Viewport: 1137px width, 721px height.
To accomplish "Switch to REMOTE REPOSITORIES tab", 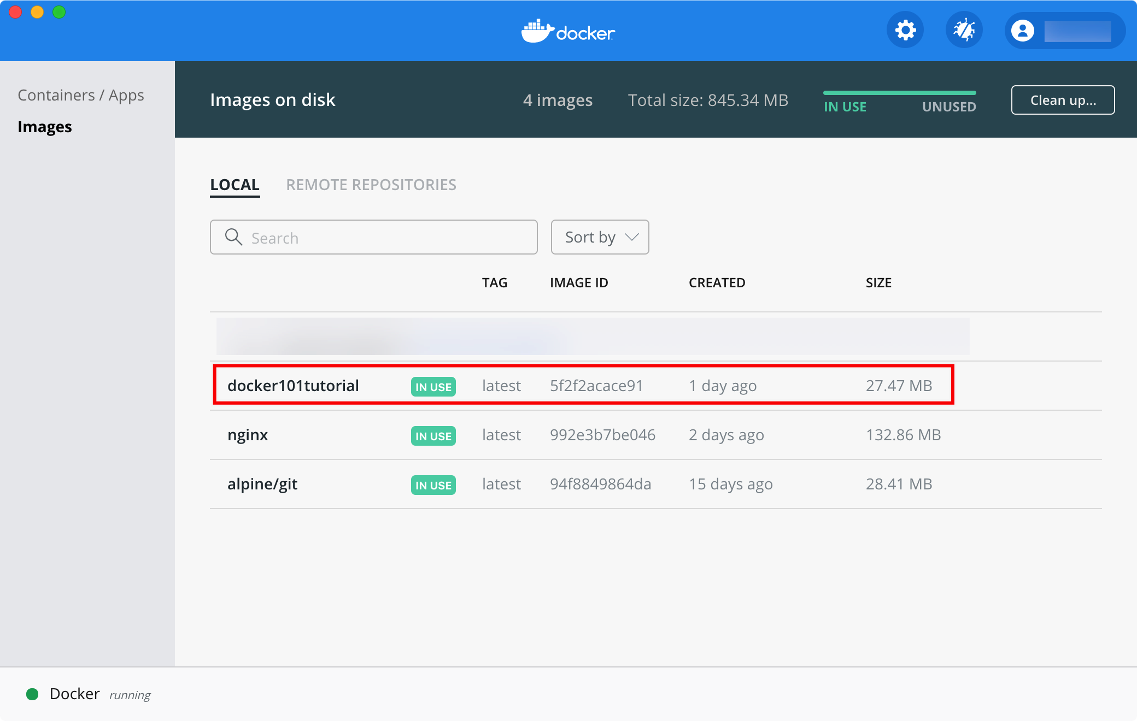I will [371, 185].
